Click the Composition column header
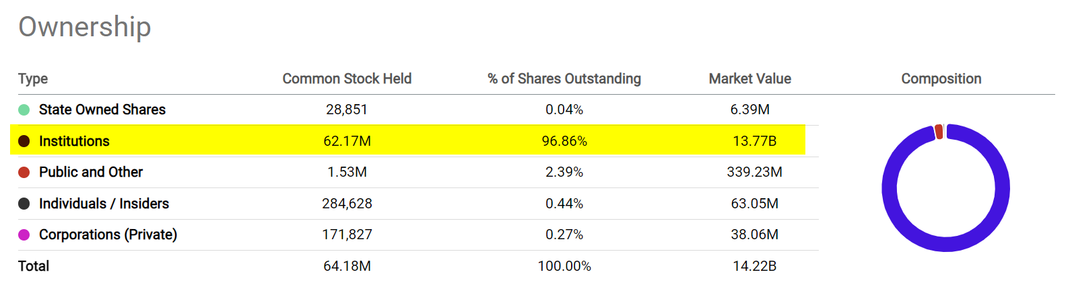The image size is (1068, 297). (941, 79)
